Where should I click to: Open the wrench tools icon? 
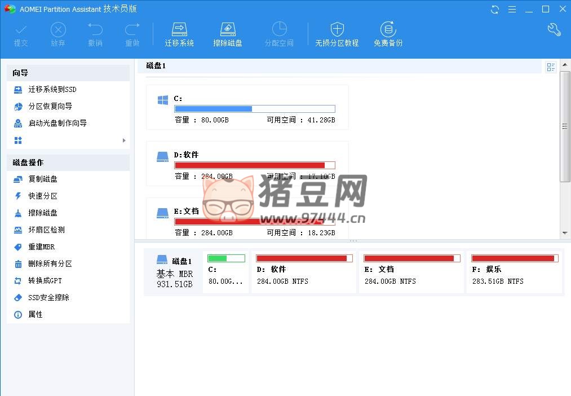(x=554, y=30)
